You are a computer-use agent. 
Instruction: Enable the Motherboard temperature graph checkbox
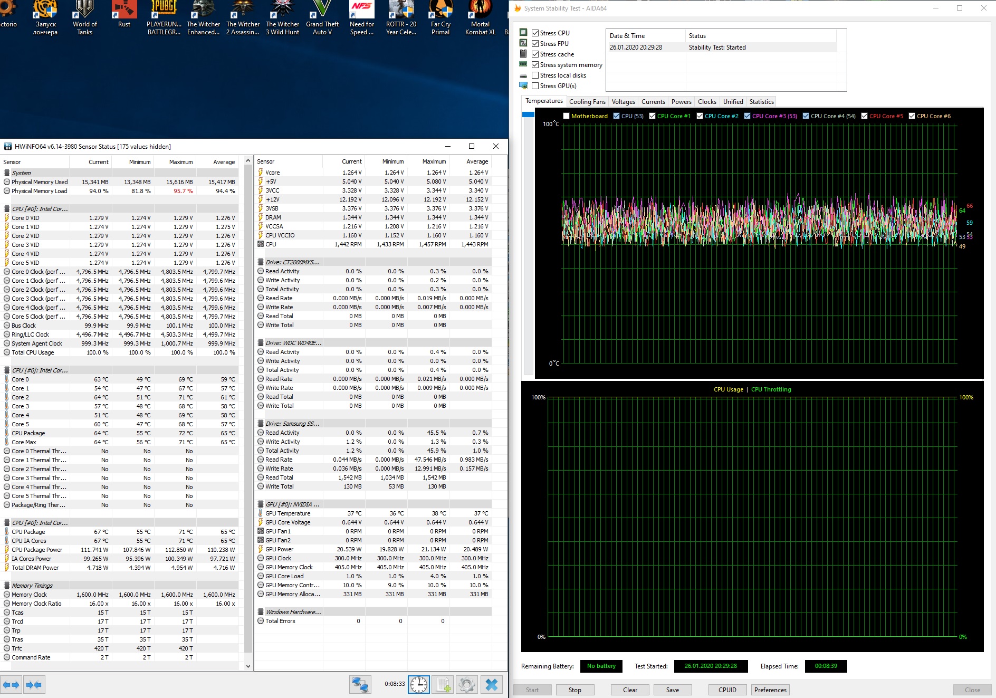tap(566, 116)
